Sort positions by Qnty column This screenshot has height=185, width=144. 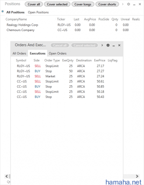[x=115, y=19]
